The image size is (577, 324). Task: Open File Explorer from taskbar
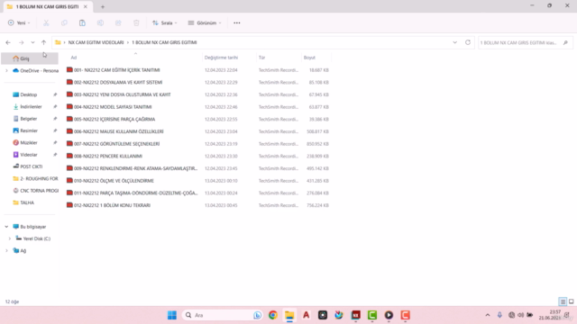(x=289, y=315)
